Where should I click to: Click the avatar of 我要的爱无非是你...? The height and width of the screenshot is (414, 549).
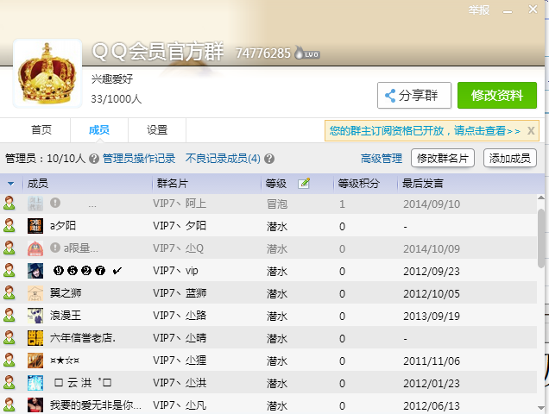click(35, 405)
